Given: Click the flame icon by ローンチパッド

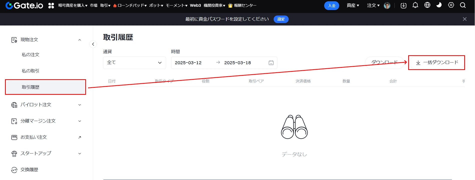Looking at the screenshot, I should pyautogui.click(x=115, y=5).
